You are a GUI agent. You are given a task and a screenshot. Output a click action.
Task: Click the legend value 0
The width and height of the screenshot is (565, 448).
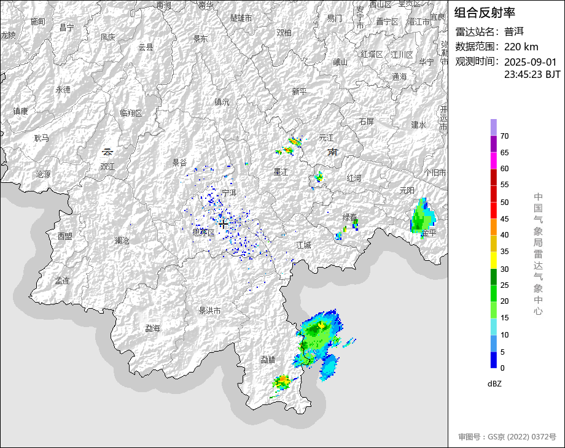[x=502, y=368]
